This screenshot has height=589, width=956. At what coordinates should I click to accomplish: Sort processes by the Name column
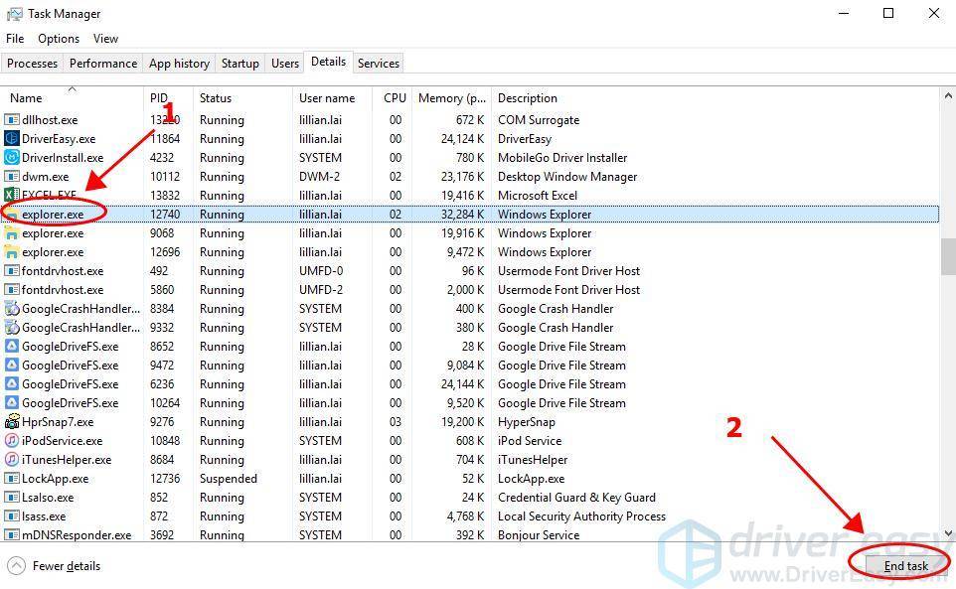point(27,98)
